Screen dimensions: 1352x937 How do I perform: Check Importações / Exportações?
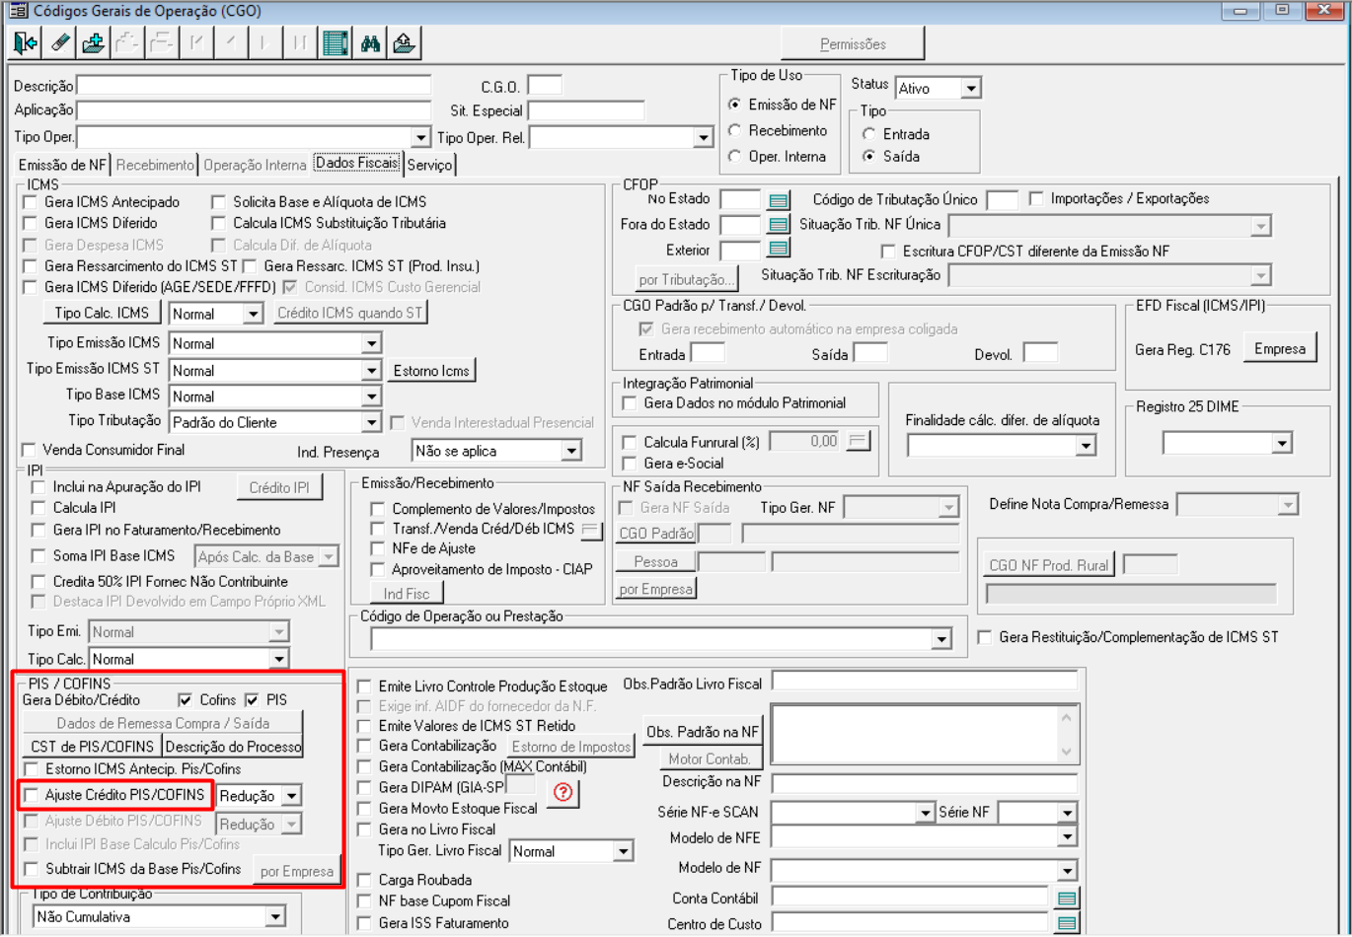pos(1035,199)
